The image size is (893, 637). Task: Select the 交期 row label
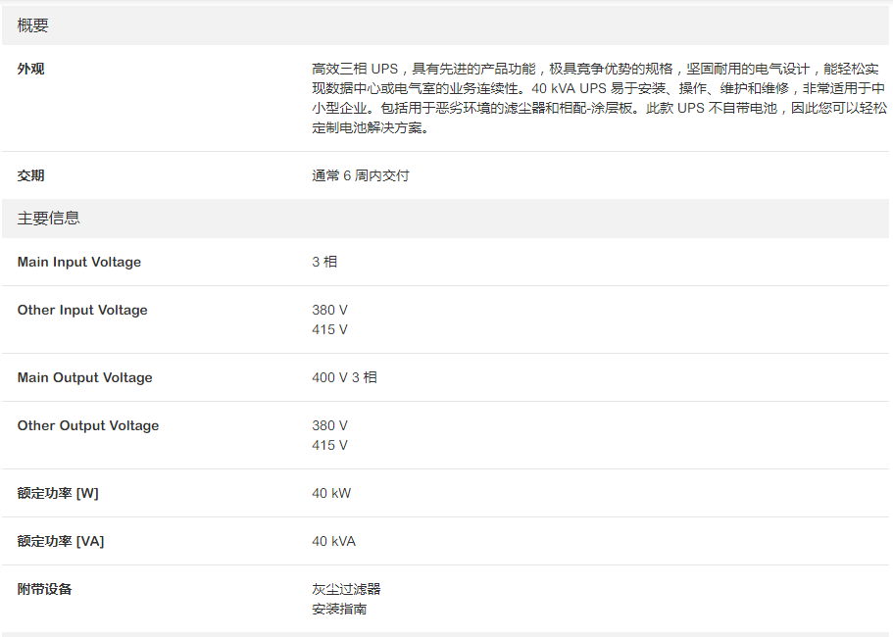31,175
